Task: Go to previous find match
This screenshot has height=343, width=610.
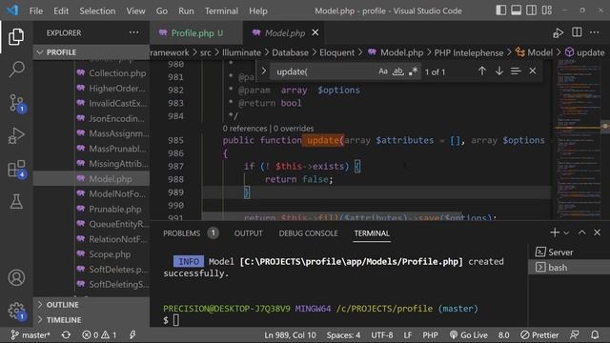Action: (482, 71)
